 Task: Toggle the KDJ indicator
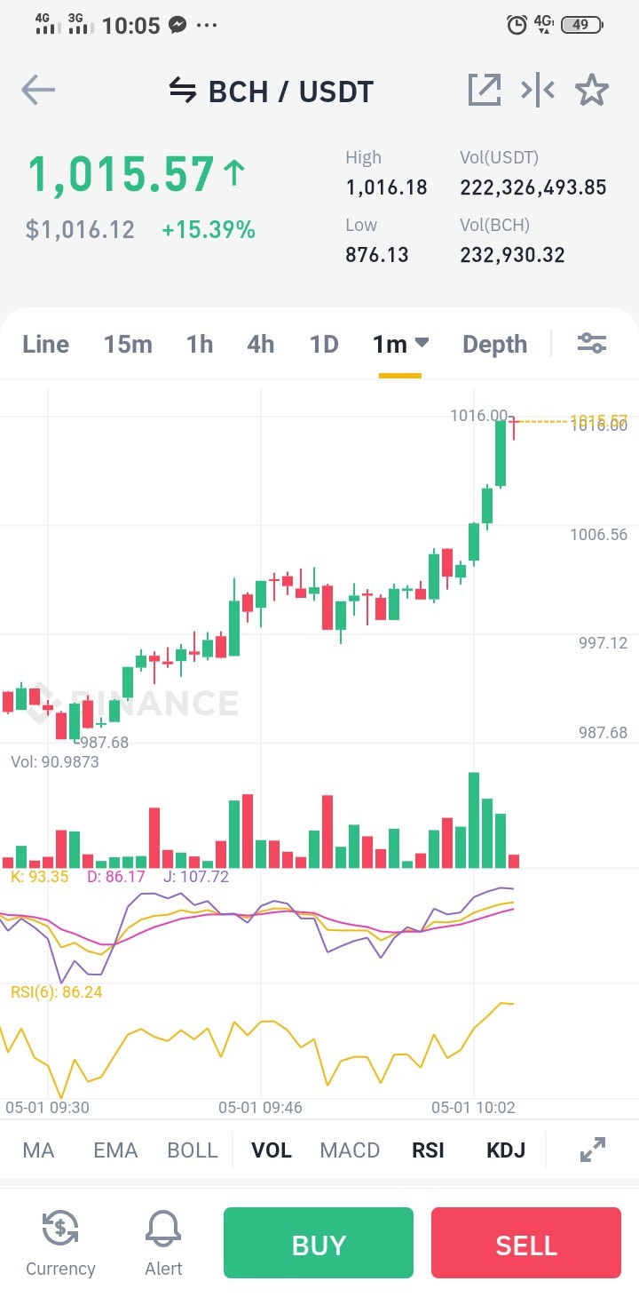tap(506, 1150)
